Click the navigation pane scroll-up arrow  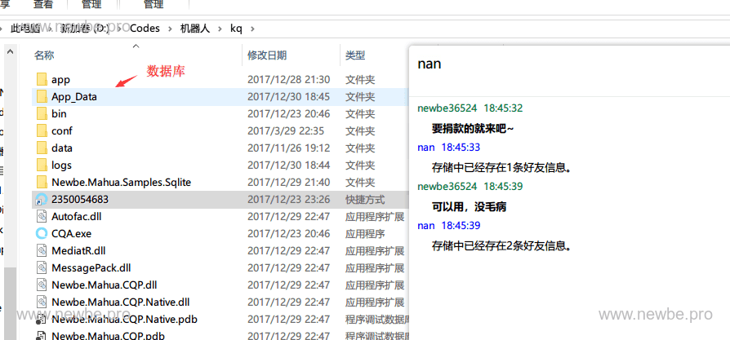click(x=11, y=52)
